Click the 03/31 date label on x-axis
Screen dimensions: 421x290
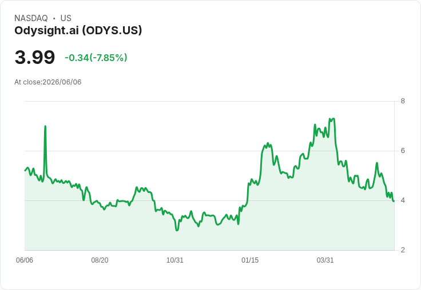pyautogui.click(x=325, y=260)
